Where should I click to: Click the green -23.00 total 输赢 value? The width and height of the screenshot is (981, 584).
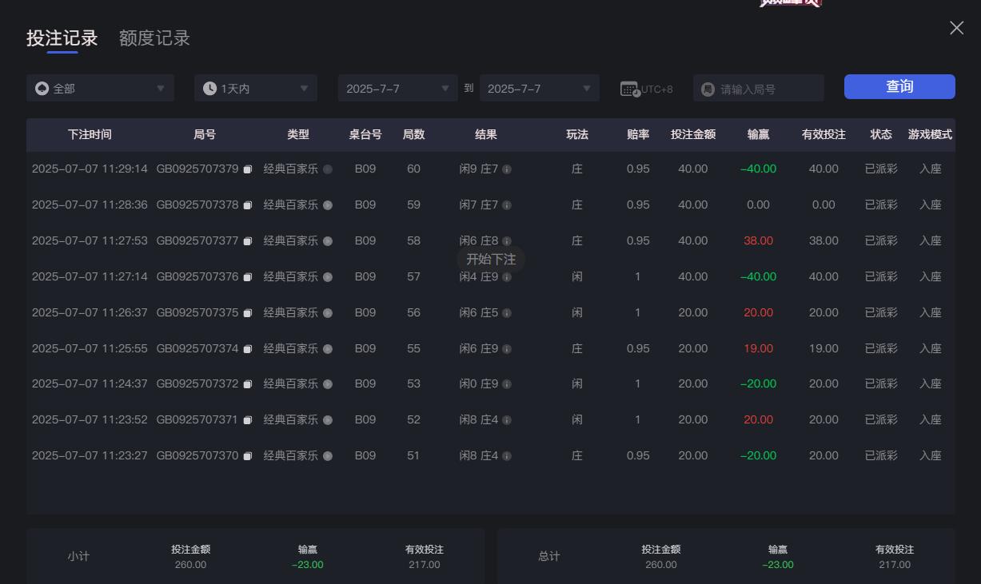coord(777,565)
